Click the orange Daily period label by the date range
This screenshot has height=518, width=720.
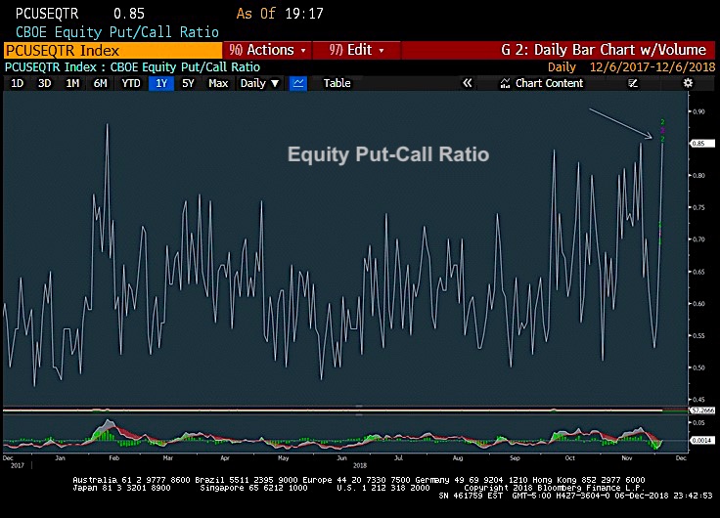562,67
